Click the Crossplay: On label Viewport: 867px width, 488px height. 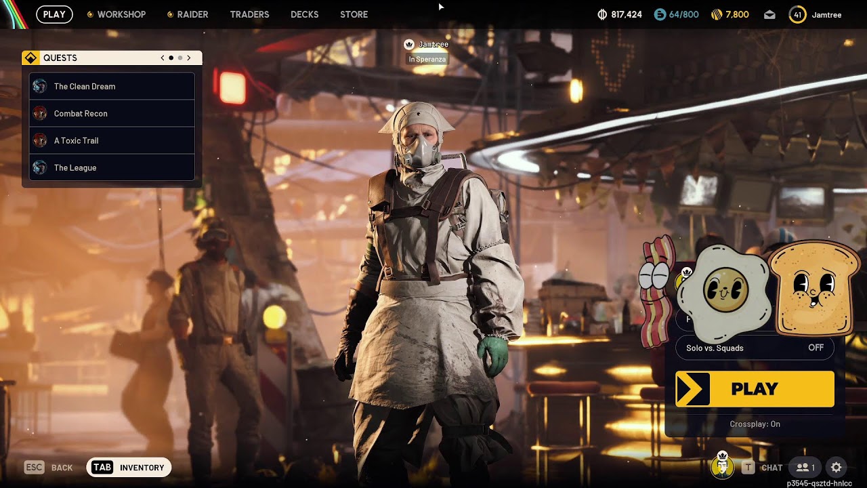coord(755,424)
